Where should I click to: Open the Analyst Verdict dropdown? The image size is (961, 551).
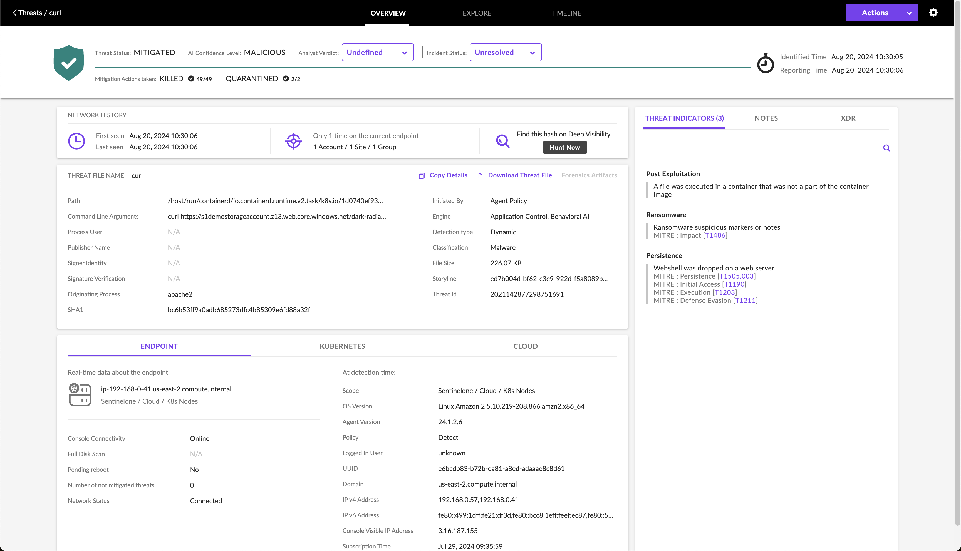[377, 52]
